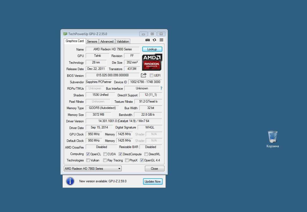Open the Advanced tab

[x=107, y=41]
